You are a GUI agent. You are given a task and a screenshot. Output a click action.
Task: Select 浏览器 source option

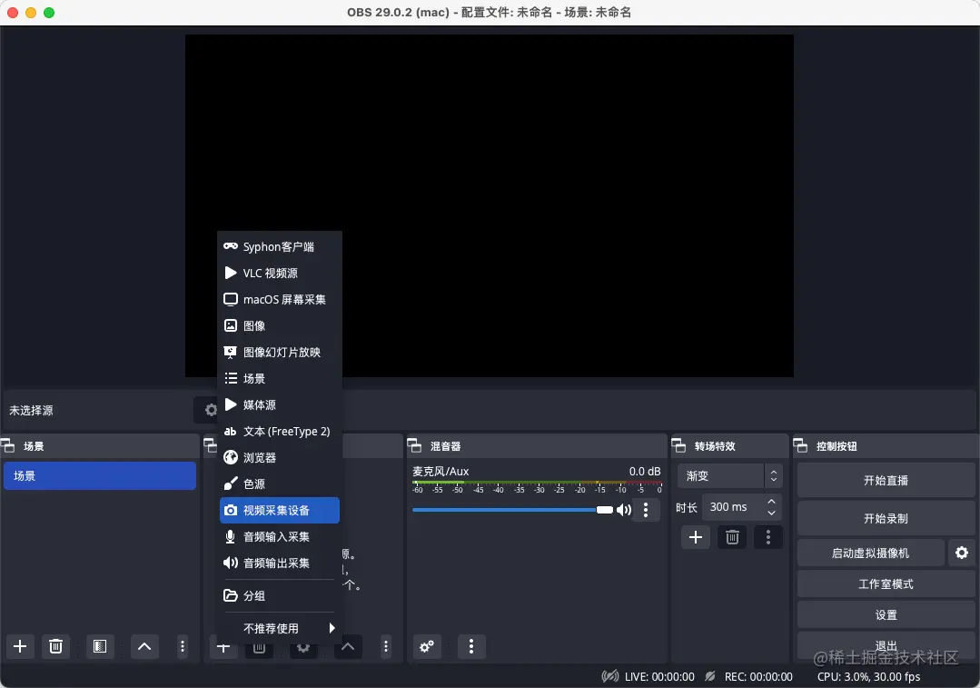tap(280, 457)
